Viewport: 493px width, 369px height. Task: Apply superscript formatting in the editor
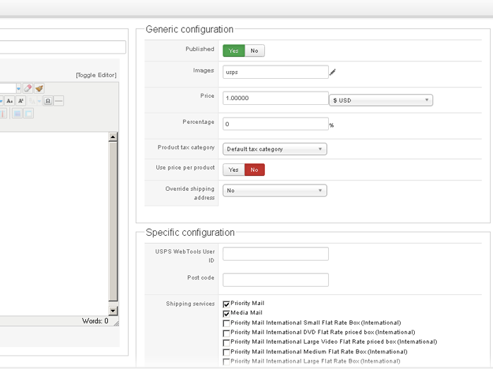click(21, 101)
